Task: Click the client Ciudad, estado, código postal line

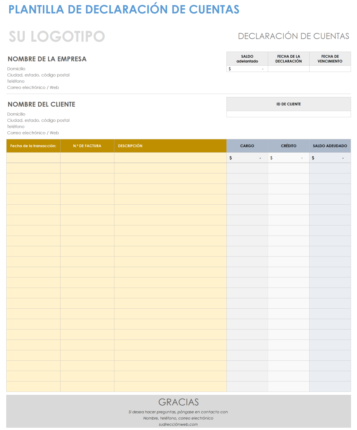Action: pos(38,120)
